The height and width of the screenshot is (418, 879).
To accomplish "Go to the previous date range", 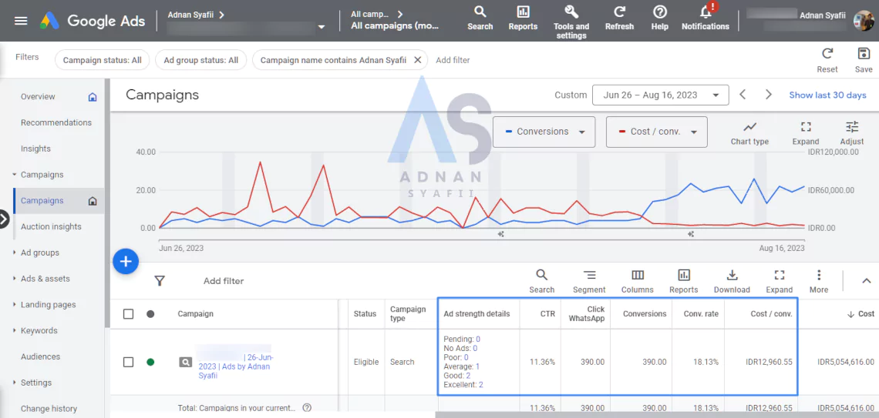I will 743,95.
